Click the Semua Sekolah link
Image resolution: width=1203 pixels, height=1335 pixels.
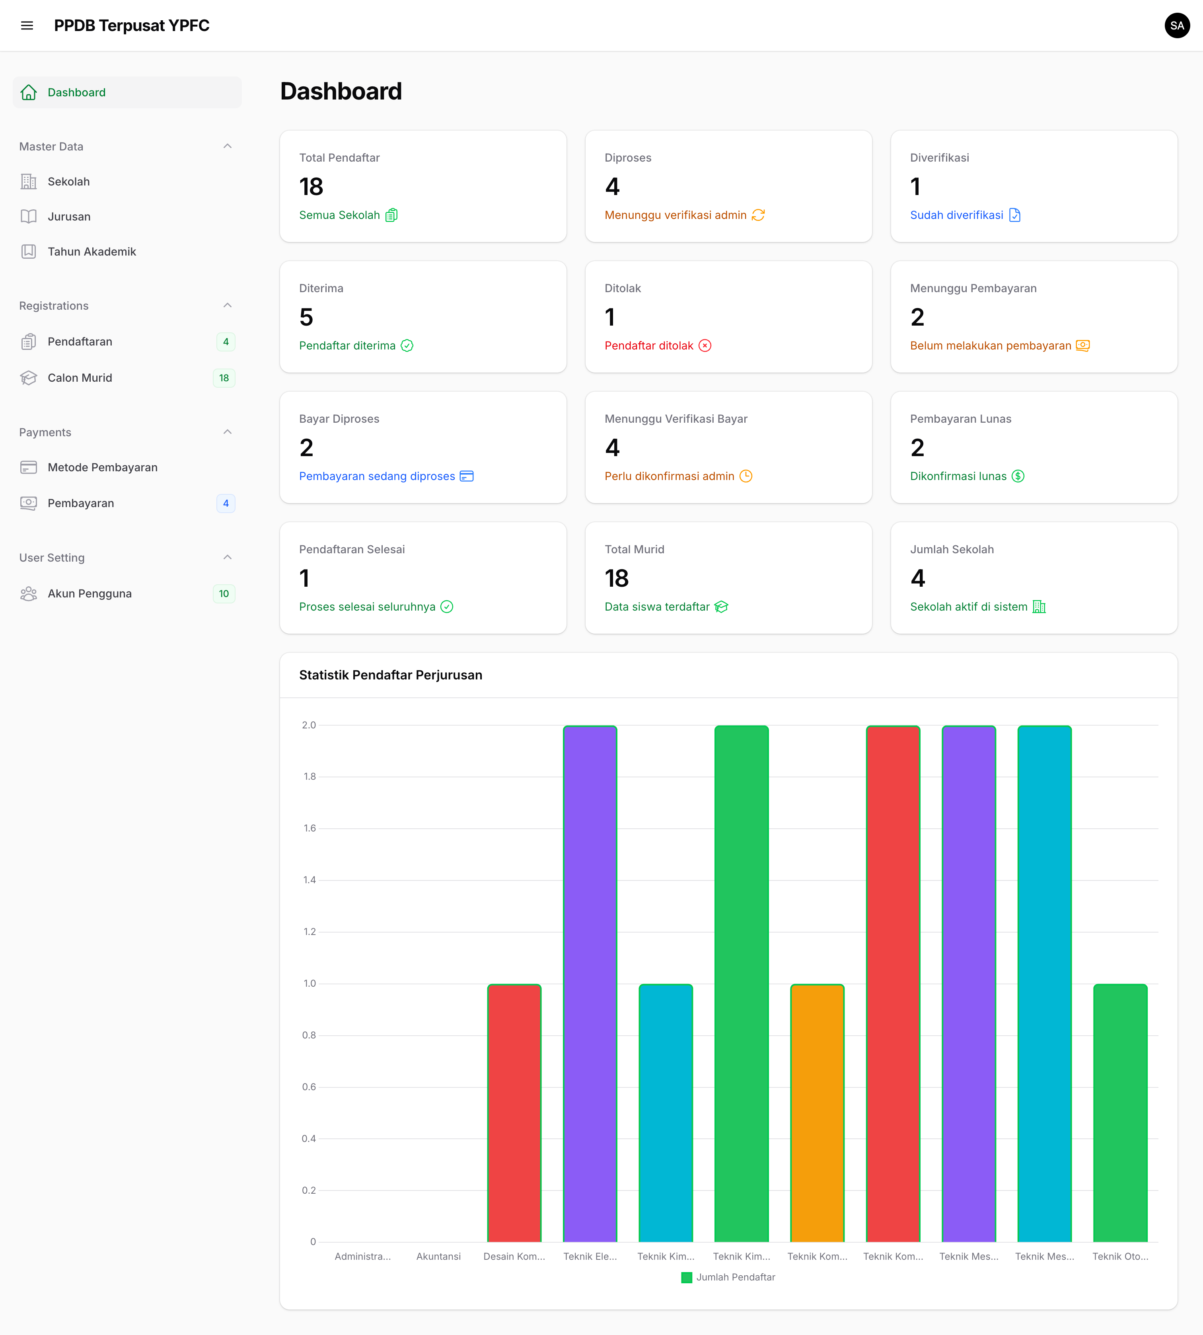coord(340,215)
